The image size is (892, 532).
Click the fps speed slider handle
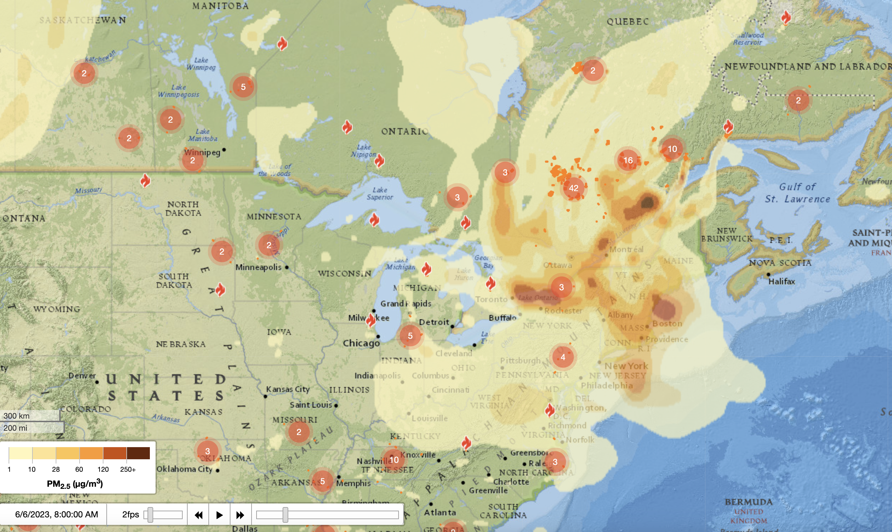click(150, 515)
